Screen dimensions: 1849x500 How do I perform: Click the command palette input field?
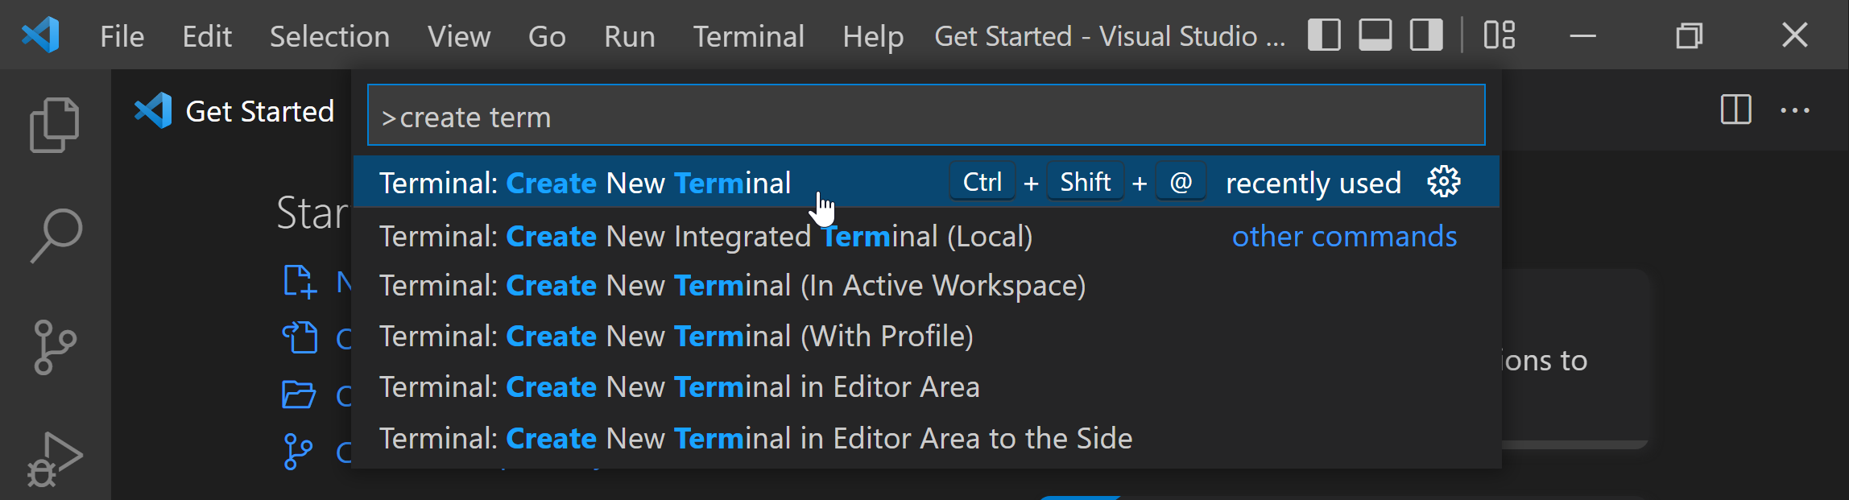[x=926, y=117]
